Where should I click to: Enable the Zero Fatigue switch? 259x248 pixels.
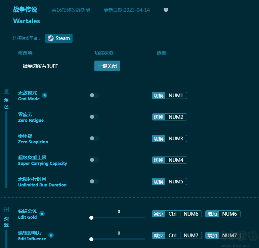(x=94, y=117)
